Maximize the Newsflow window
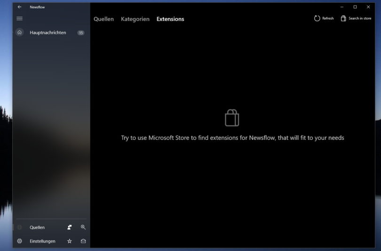The width and height of the screenshot is (381, 251). coord(355,7)
